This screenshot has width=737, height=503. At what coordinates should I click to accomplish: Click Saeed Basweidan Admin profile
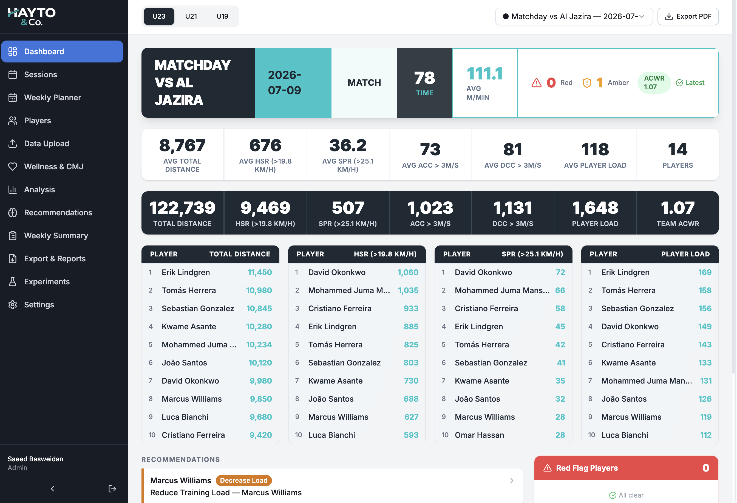click(36, 463)
